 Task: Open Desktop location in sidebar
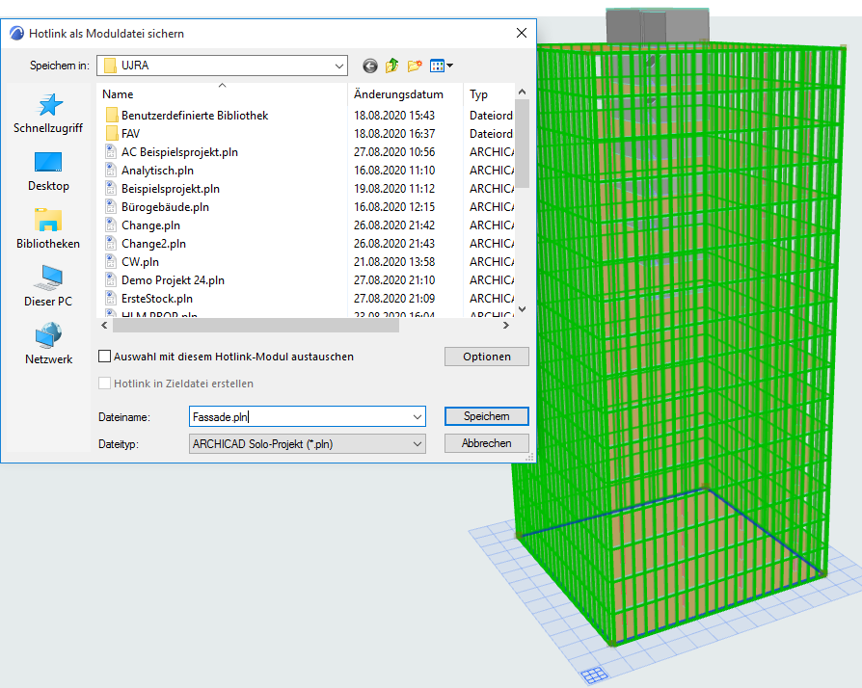coord(48,171)
